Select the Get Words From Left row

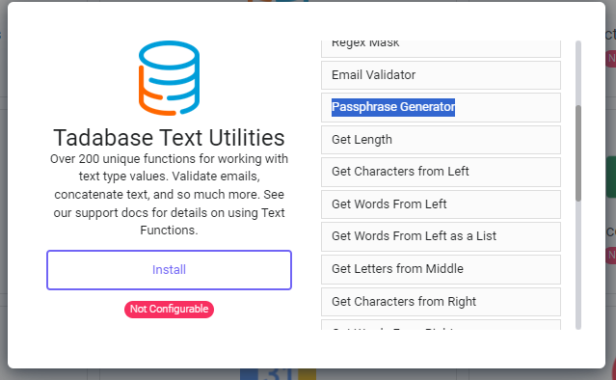(x=441, y=204)
